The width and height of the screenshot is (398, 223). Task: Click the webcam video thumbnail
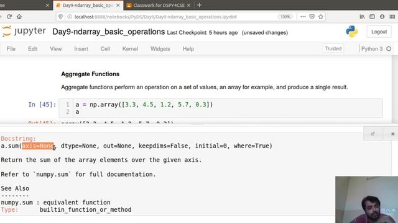coord(366,199)
